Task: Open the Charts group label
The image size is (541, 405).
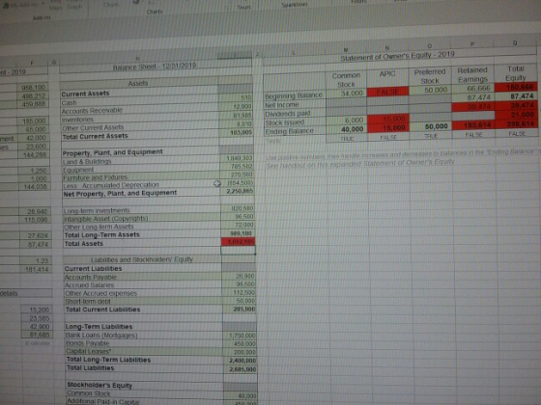Action: 155,12
